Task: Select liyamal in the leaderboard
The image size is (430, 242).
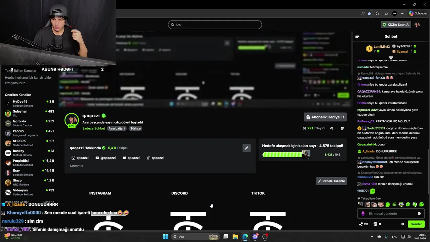Action: pyautogui.click(x=404, y=51)
